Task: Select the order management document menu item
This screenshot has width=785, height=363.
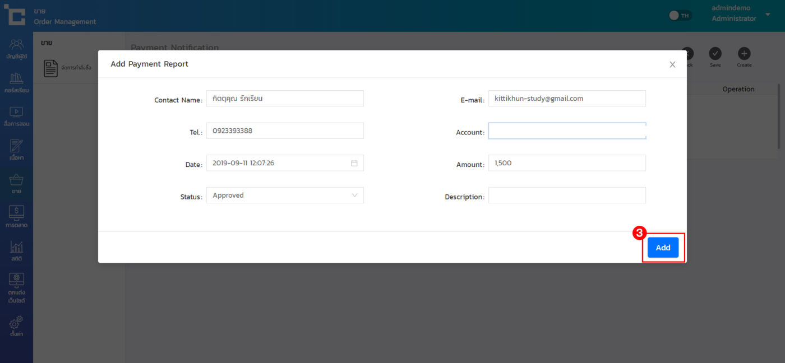Action: point(67,68)
